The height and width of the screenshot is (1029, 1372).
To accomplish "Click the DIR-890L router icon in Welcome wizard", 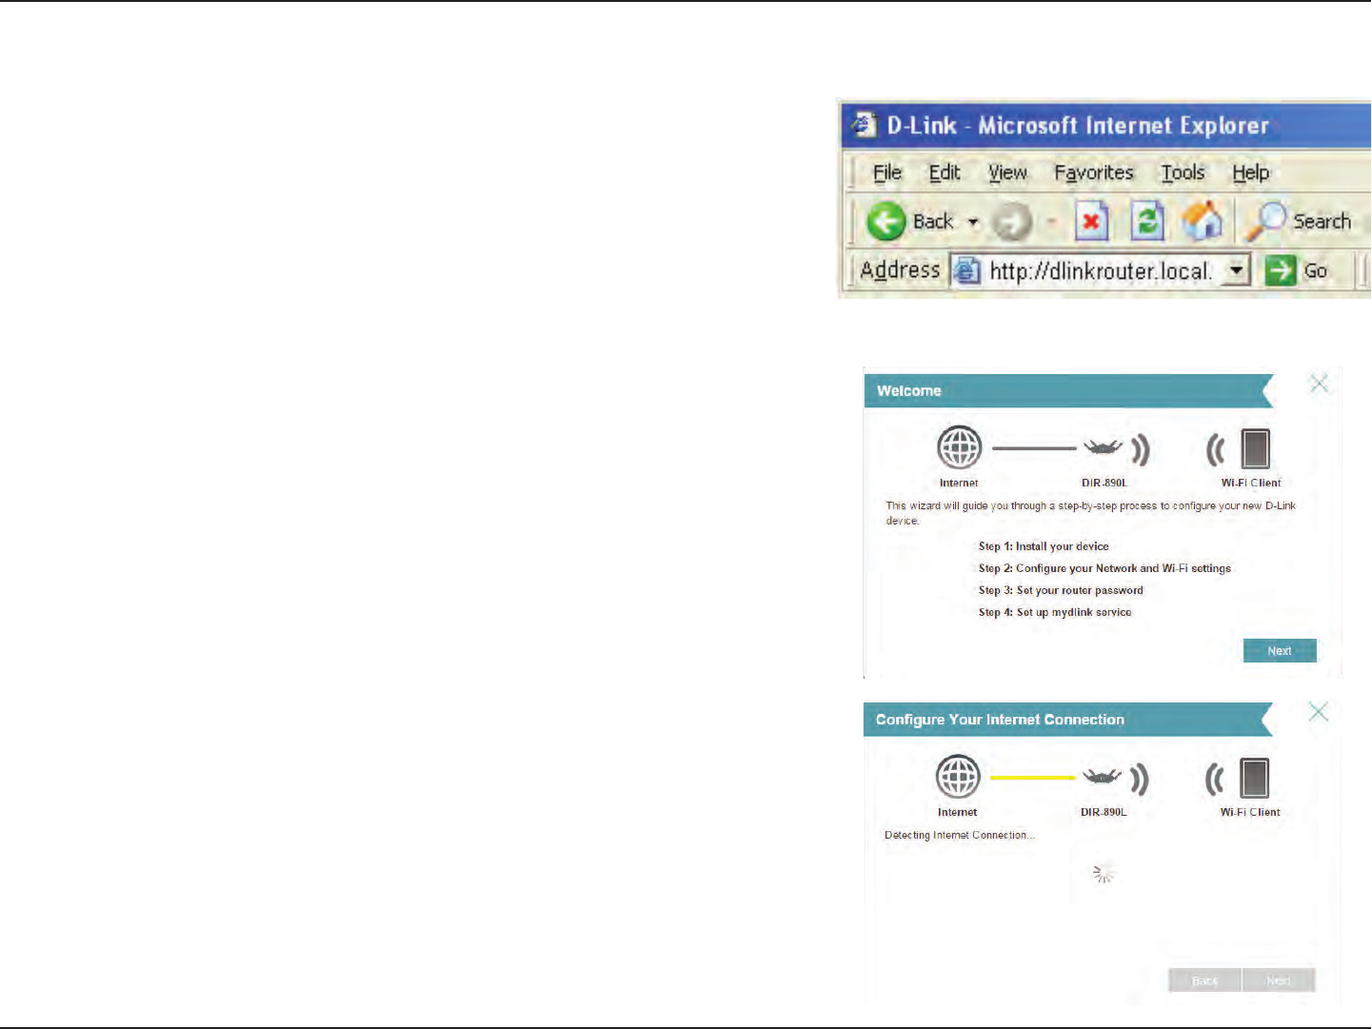I will tap(1104, 447).
